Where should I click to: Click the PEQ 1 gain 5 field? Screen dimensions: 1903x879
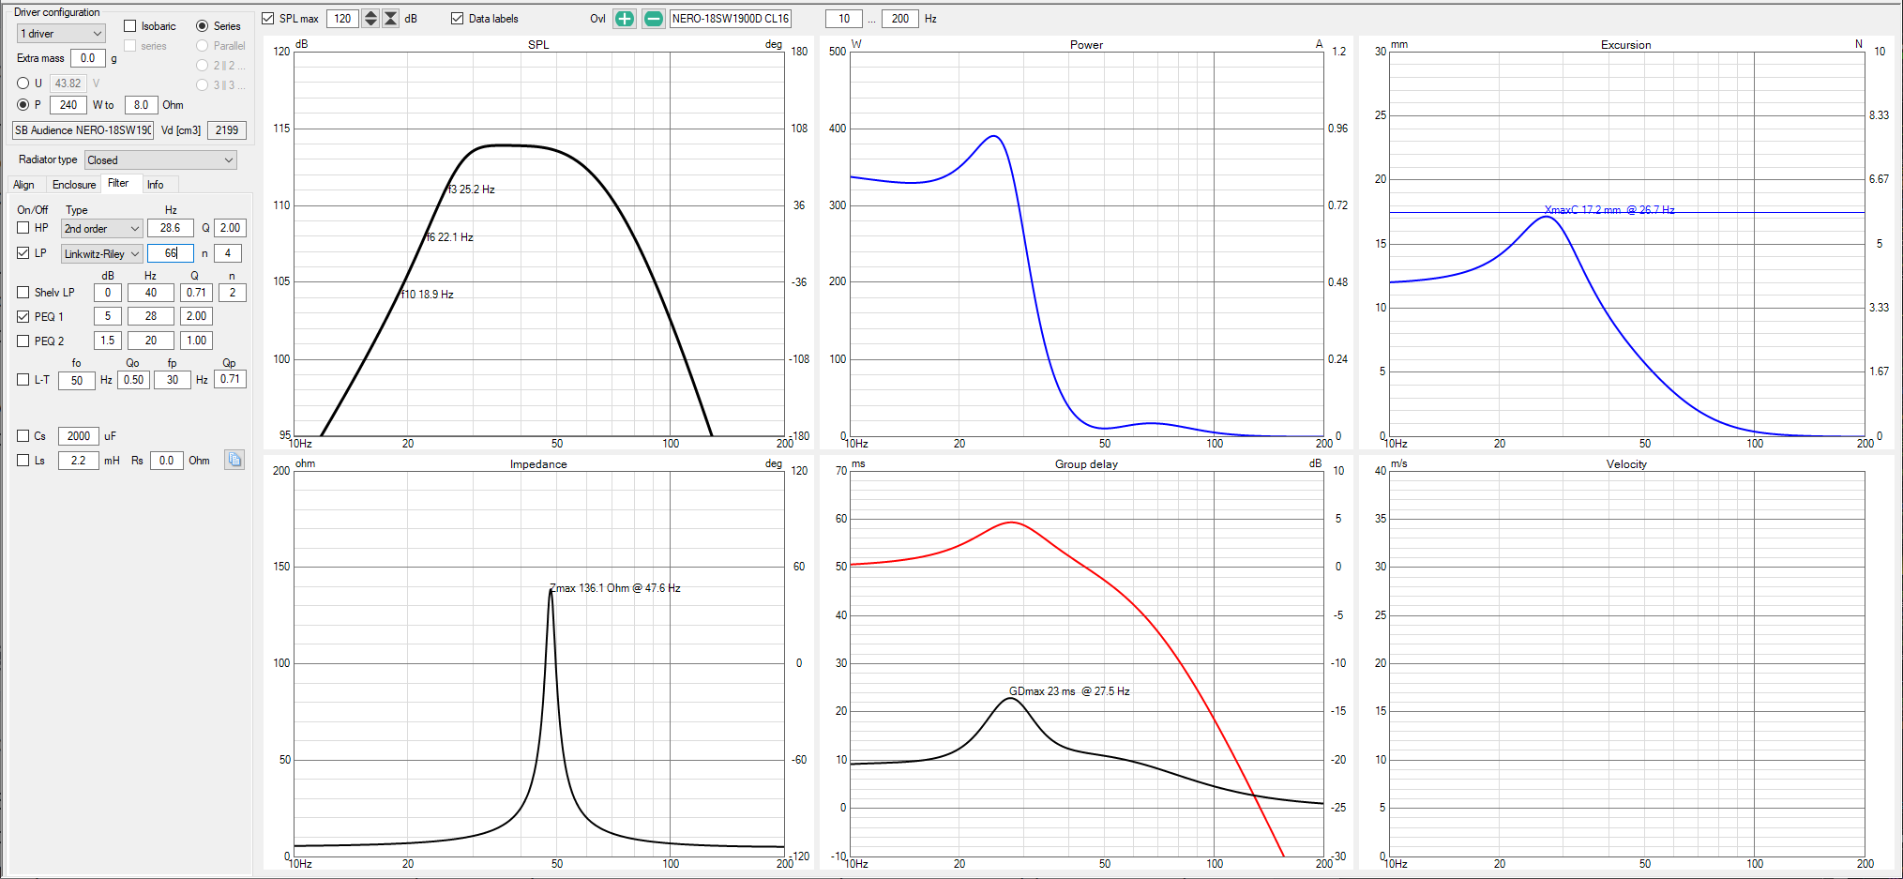pos(108,316)
